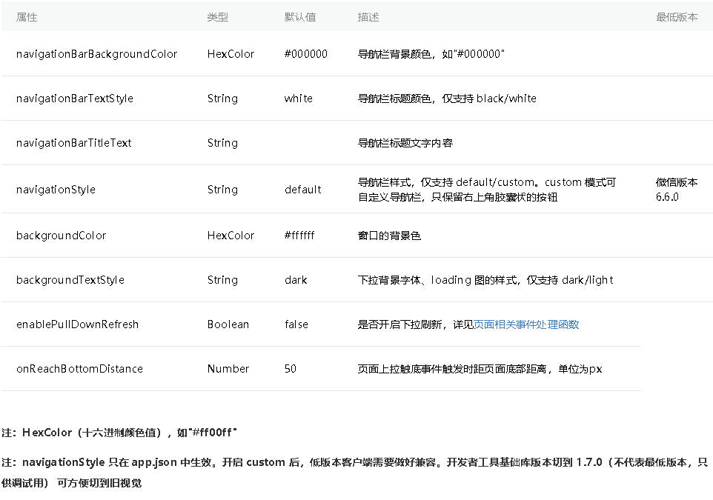Click the Boolean type cell

click(228, 324)
